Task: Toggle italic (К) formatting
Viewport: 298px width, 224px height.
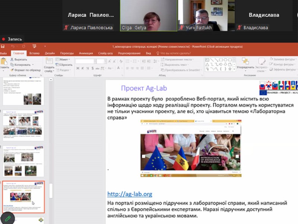Action: [83, 68]
